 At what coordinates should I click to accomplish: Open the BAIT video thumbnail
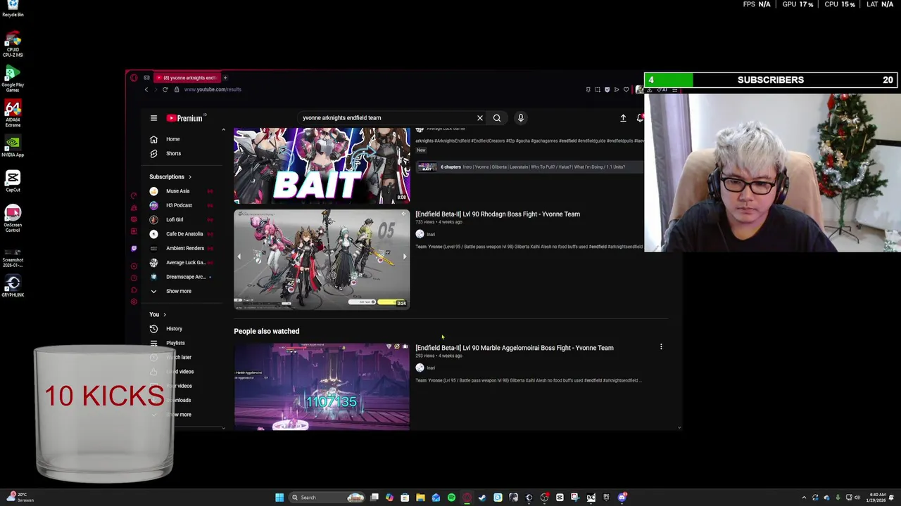coord(322,166)
